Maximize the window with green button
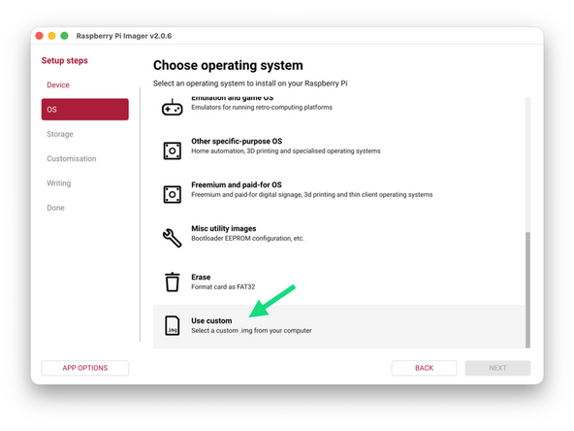The width and height of the screenshot is (574, 431). coord(64,36)
